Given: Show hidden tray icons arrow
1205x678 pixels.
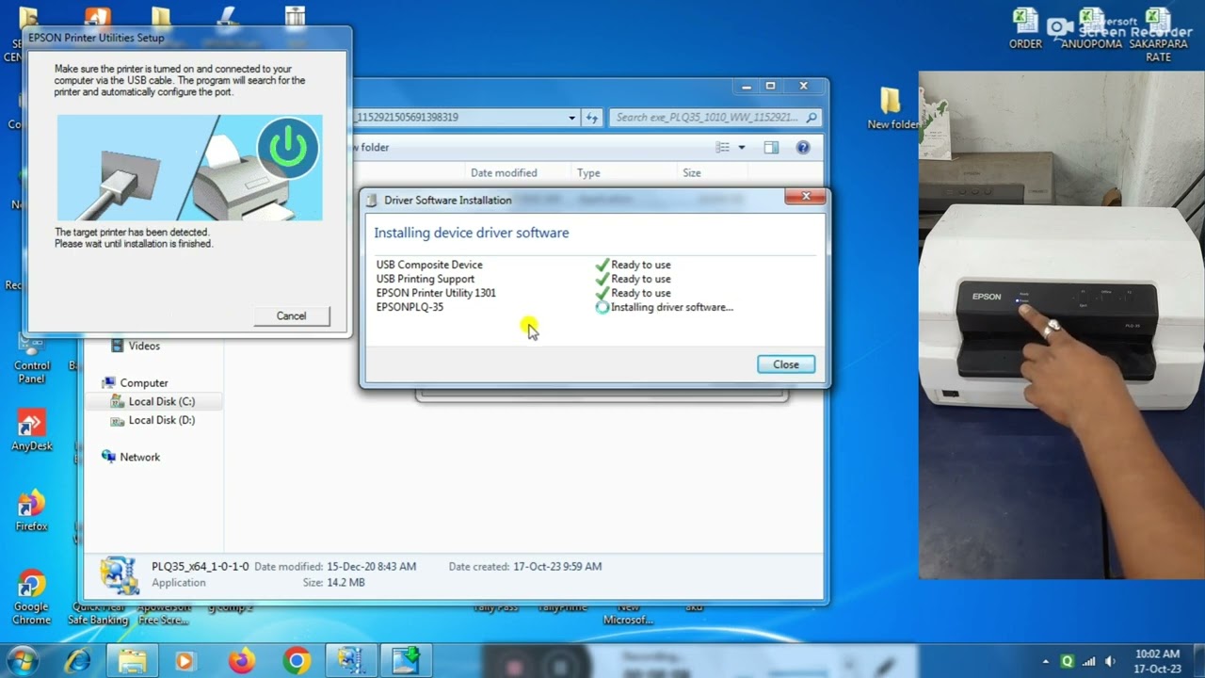Looking at the screenshot, I should point(1045,662).
